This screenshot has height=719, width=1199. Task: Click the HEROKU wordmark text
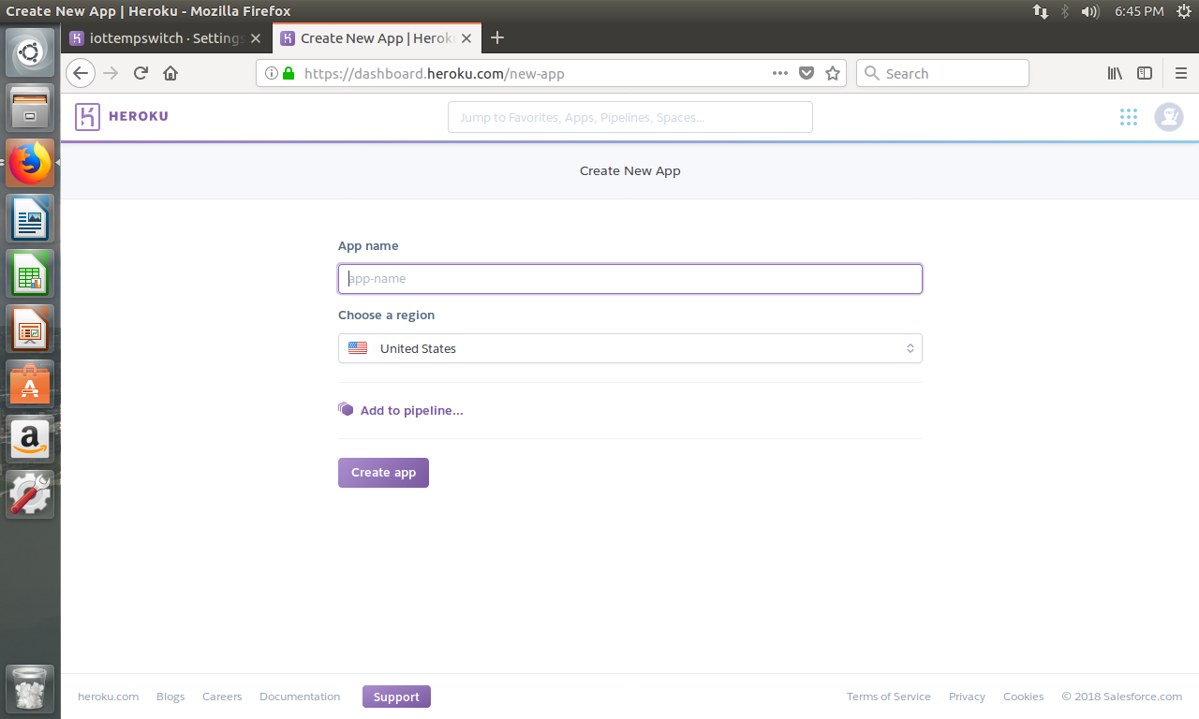coord(139,117)
